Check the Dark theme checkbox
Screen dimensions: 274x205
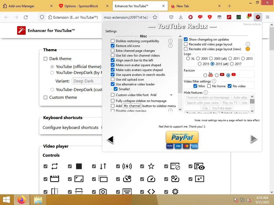(x=45, y=58)
